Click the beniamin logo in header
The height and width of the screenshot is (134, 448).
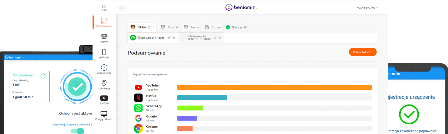point(241,7)
